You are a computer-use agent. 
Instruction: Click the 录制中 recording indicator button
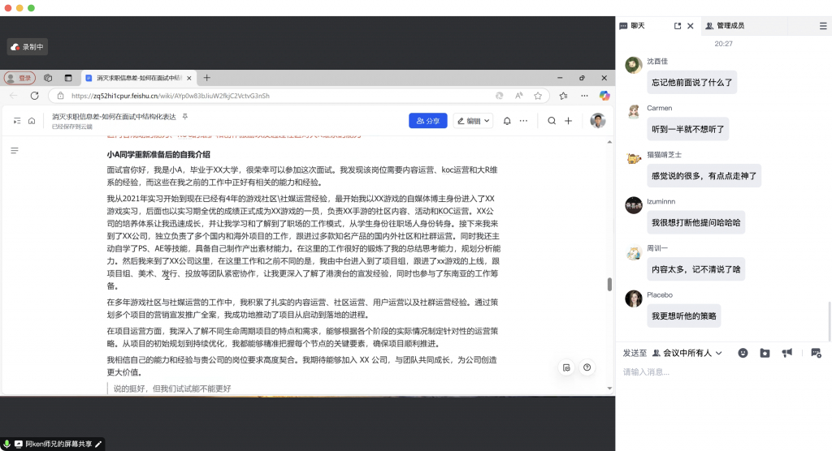pyautogui.click(x=28, y=47)
